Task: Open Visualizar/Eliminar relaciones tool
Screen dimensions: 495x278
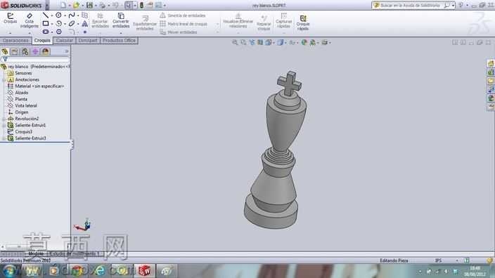Action: coord(238,20)
